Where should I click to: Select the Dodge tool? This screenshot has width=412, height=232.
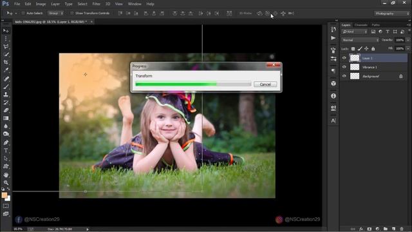click(x=6, y=134)
